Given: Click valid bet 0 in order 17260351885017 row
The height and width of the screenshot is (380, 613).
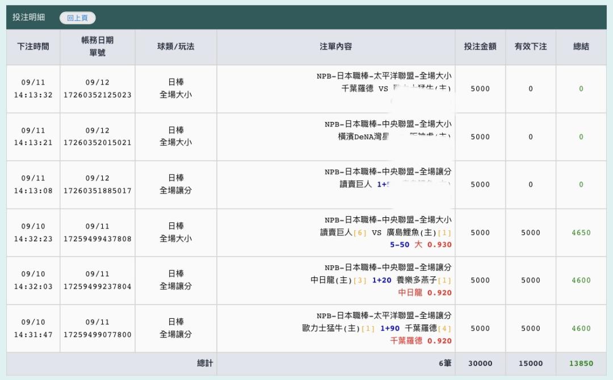Looking at the screenshot, I should [x=531, y=184].
